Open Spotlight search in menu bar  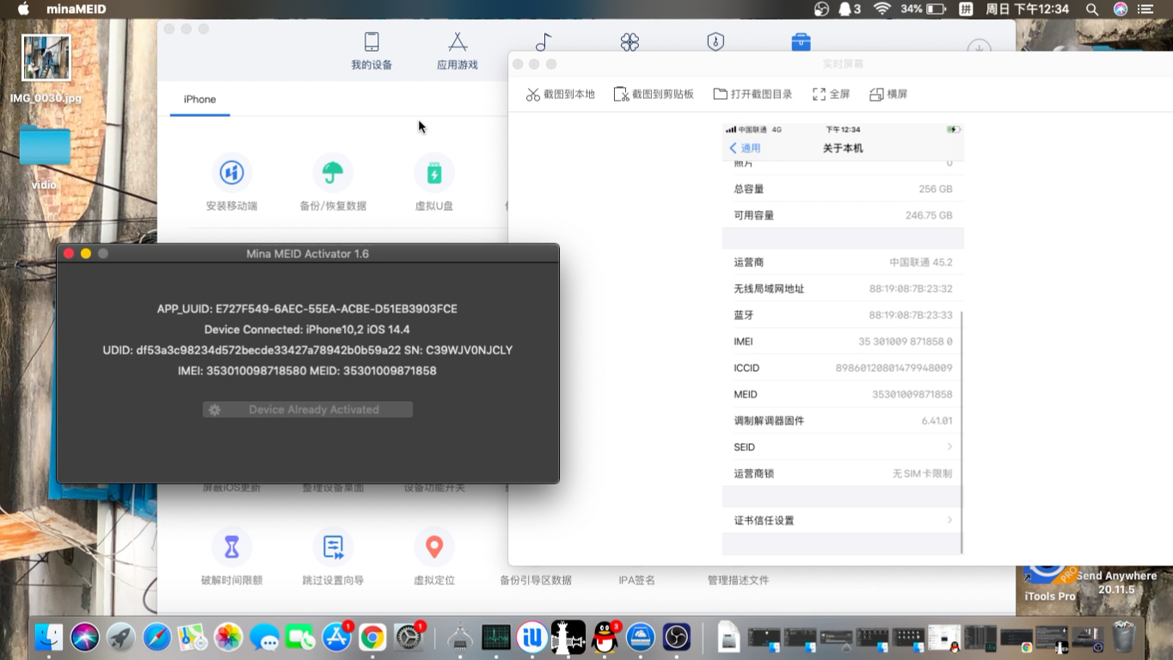(x=1092, y=9)
